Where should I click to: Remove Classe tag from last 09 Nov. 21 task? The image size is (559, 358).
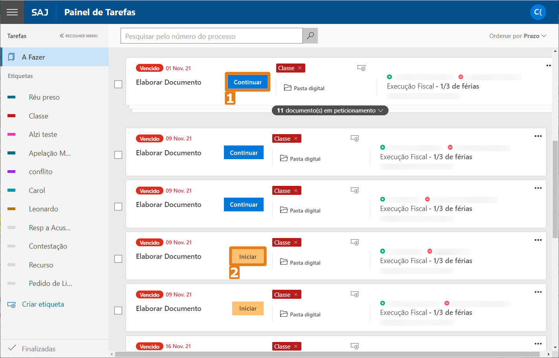(296, 294)
